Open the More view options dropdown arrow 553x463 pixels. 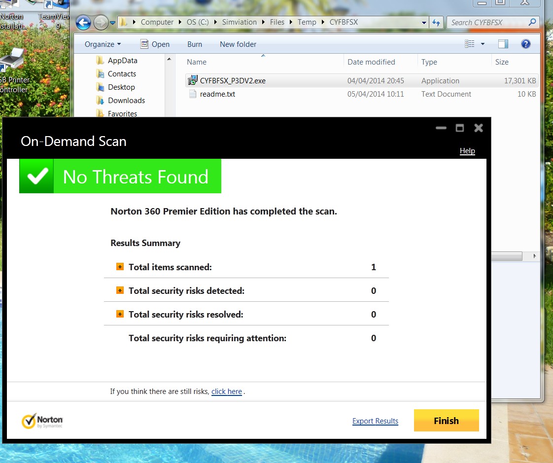(483, 44)
